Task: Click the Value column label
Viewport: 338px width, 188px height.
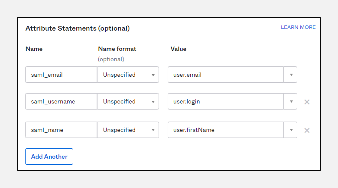Action: (x=179, y=49)
